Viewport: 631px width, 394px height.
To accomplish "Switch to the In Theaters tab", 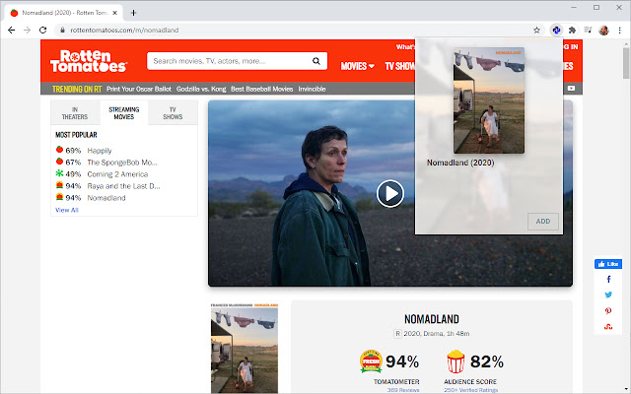I will click(x=75, y=113).
